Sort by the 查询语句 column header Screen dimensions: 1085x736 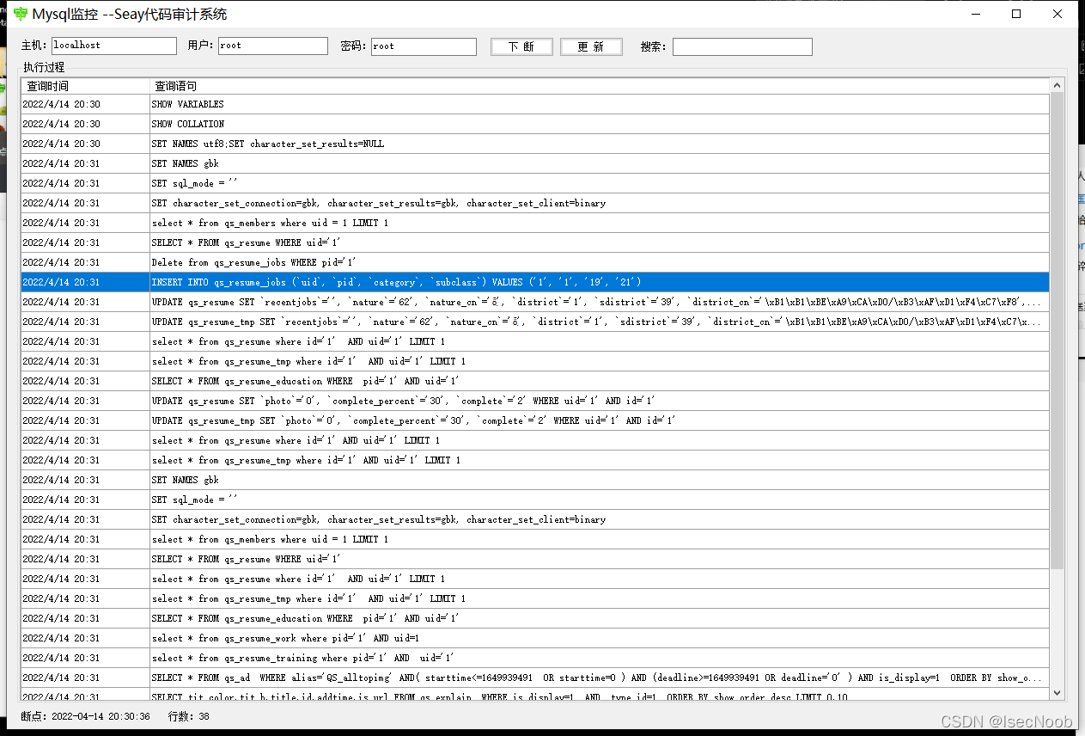click(x=599, y=86)
